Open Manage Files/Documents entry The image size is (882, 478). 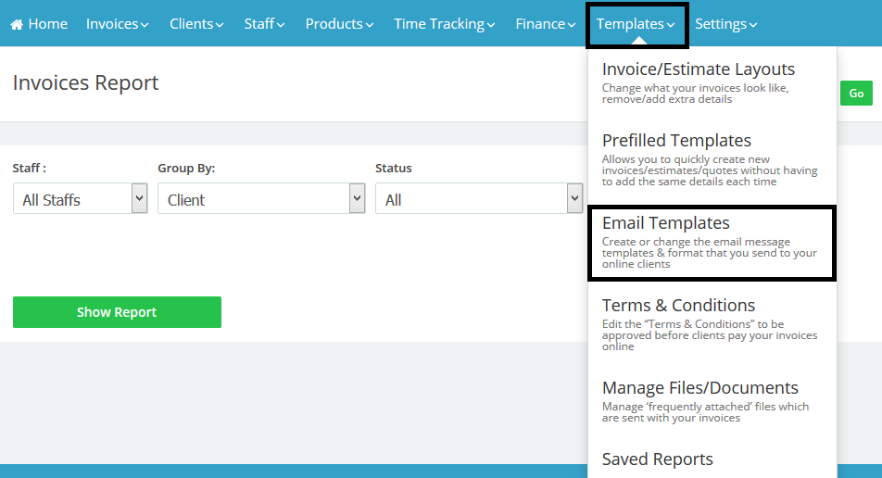coord(699,388)
